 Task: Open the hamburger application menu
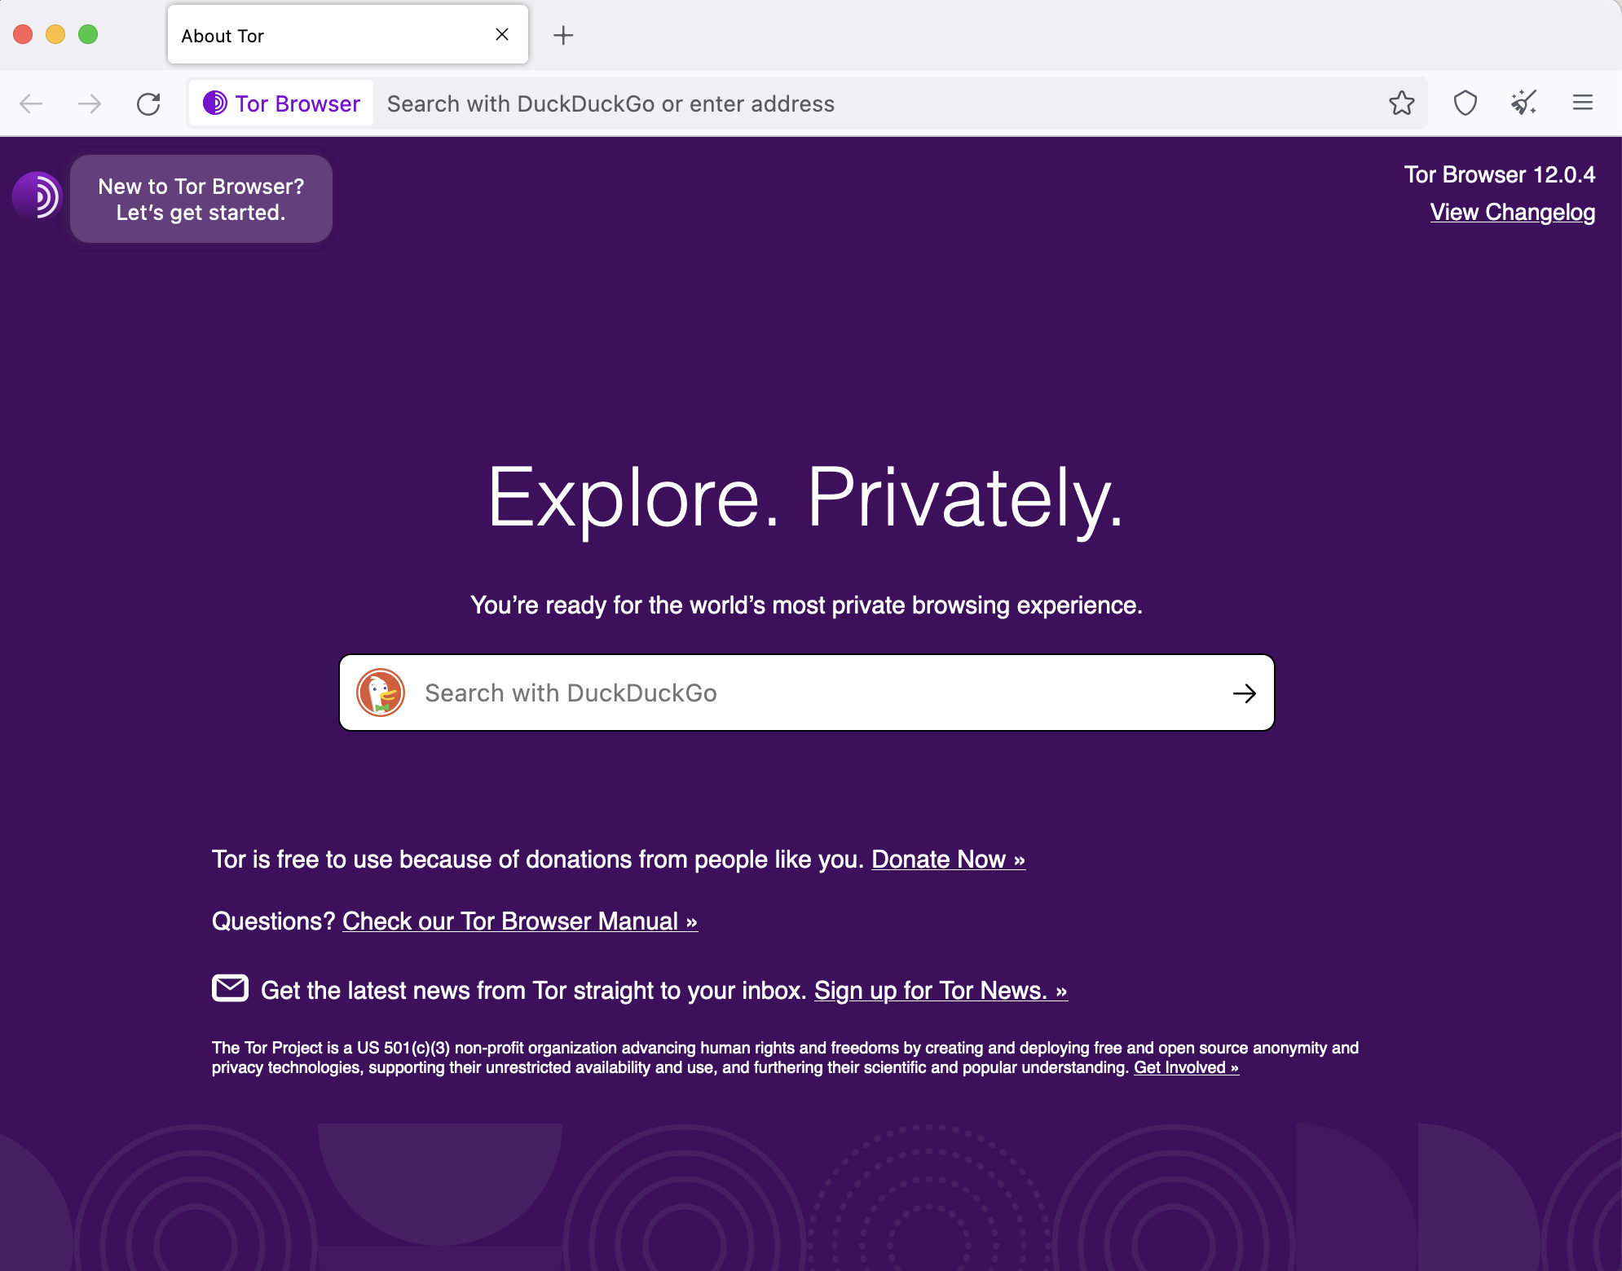point(1583,103)
